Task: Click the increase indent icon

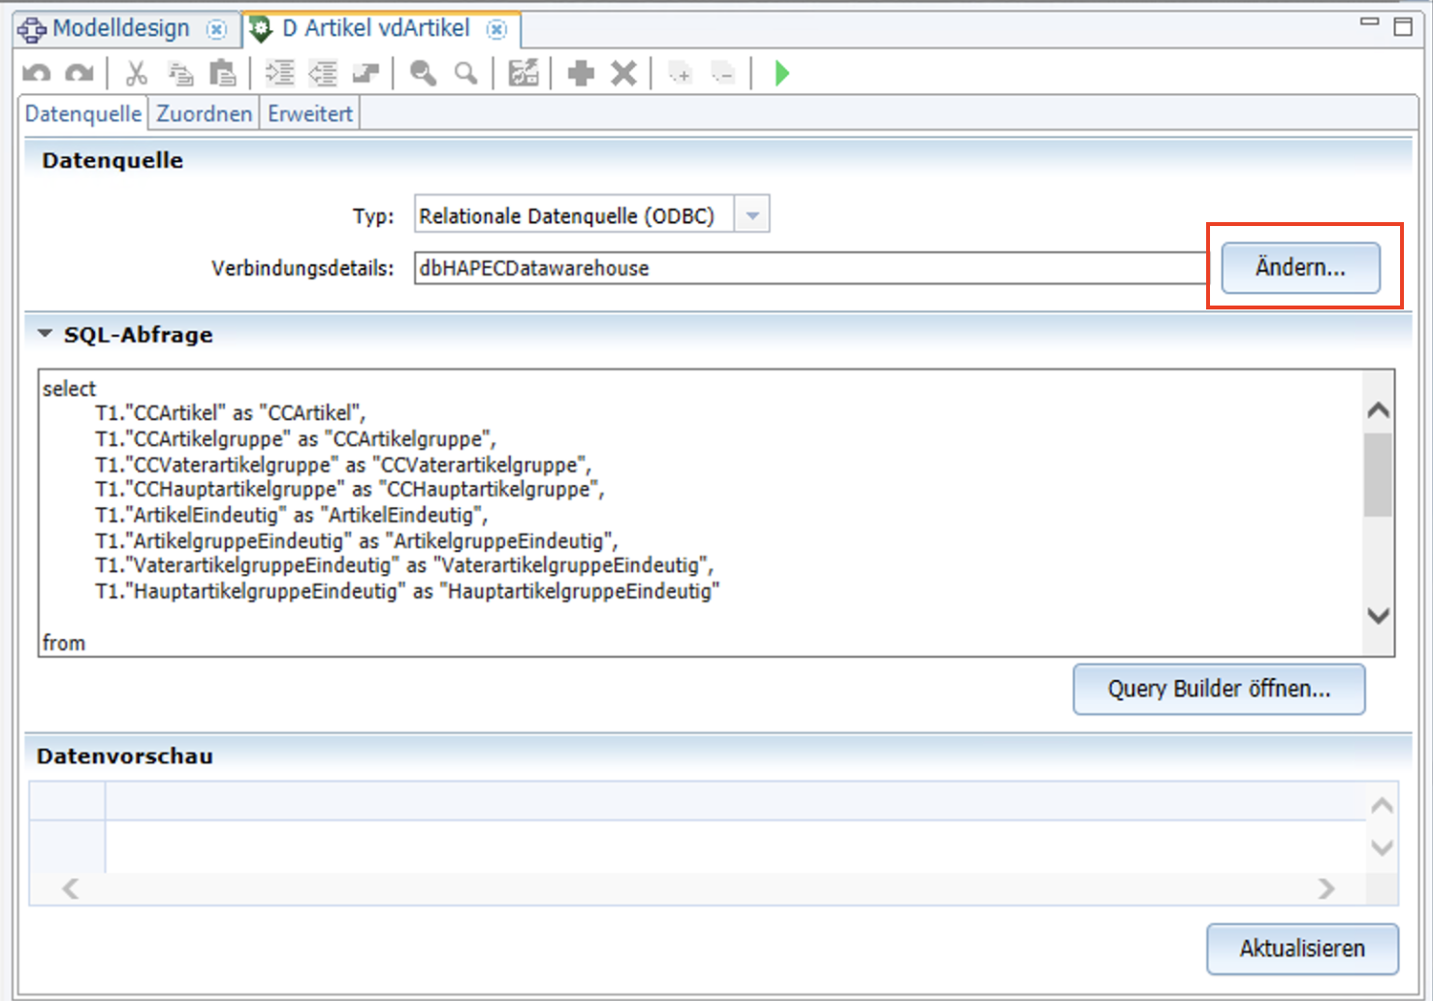Action: [280, 74]
